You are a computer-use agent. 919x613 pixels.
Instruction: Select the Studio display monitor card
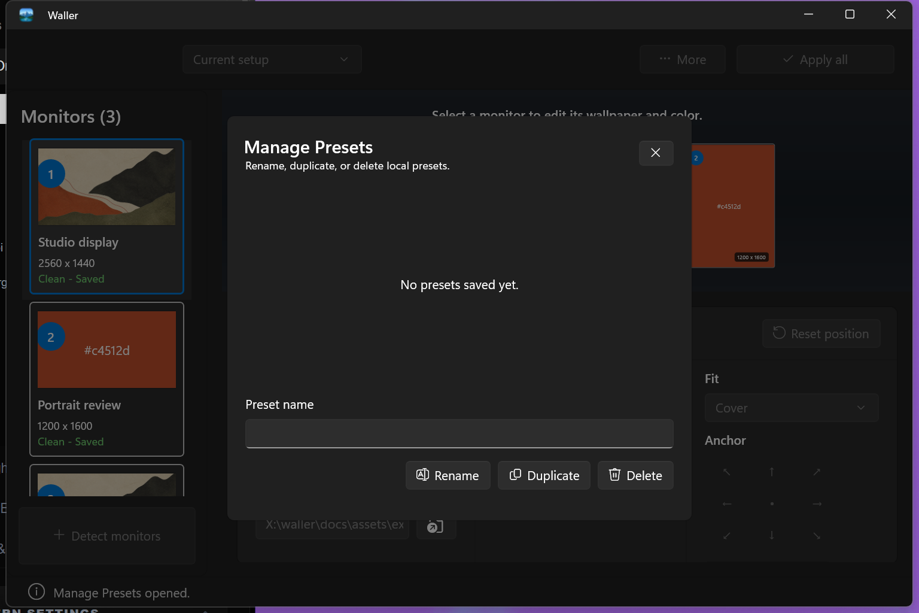[x=106, y=216]
